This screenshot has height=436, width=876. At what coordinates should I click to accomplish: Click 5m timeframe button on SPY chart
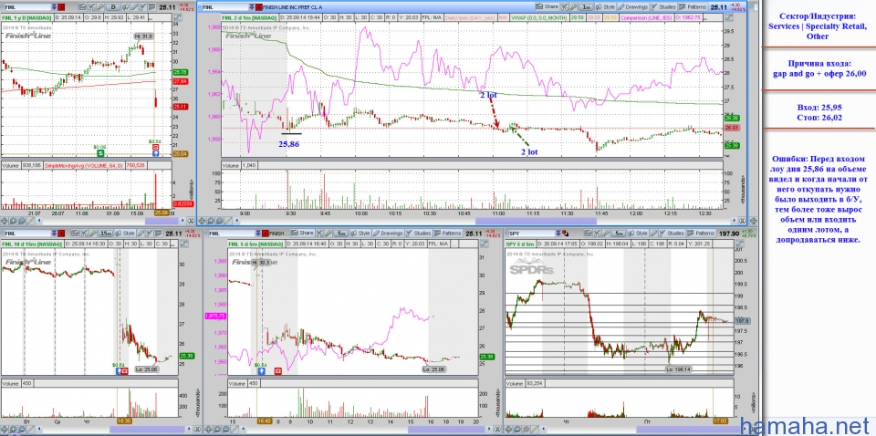tap(619, 234)
